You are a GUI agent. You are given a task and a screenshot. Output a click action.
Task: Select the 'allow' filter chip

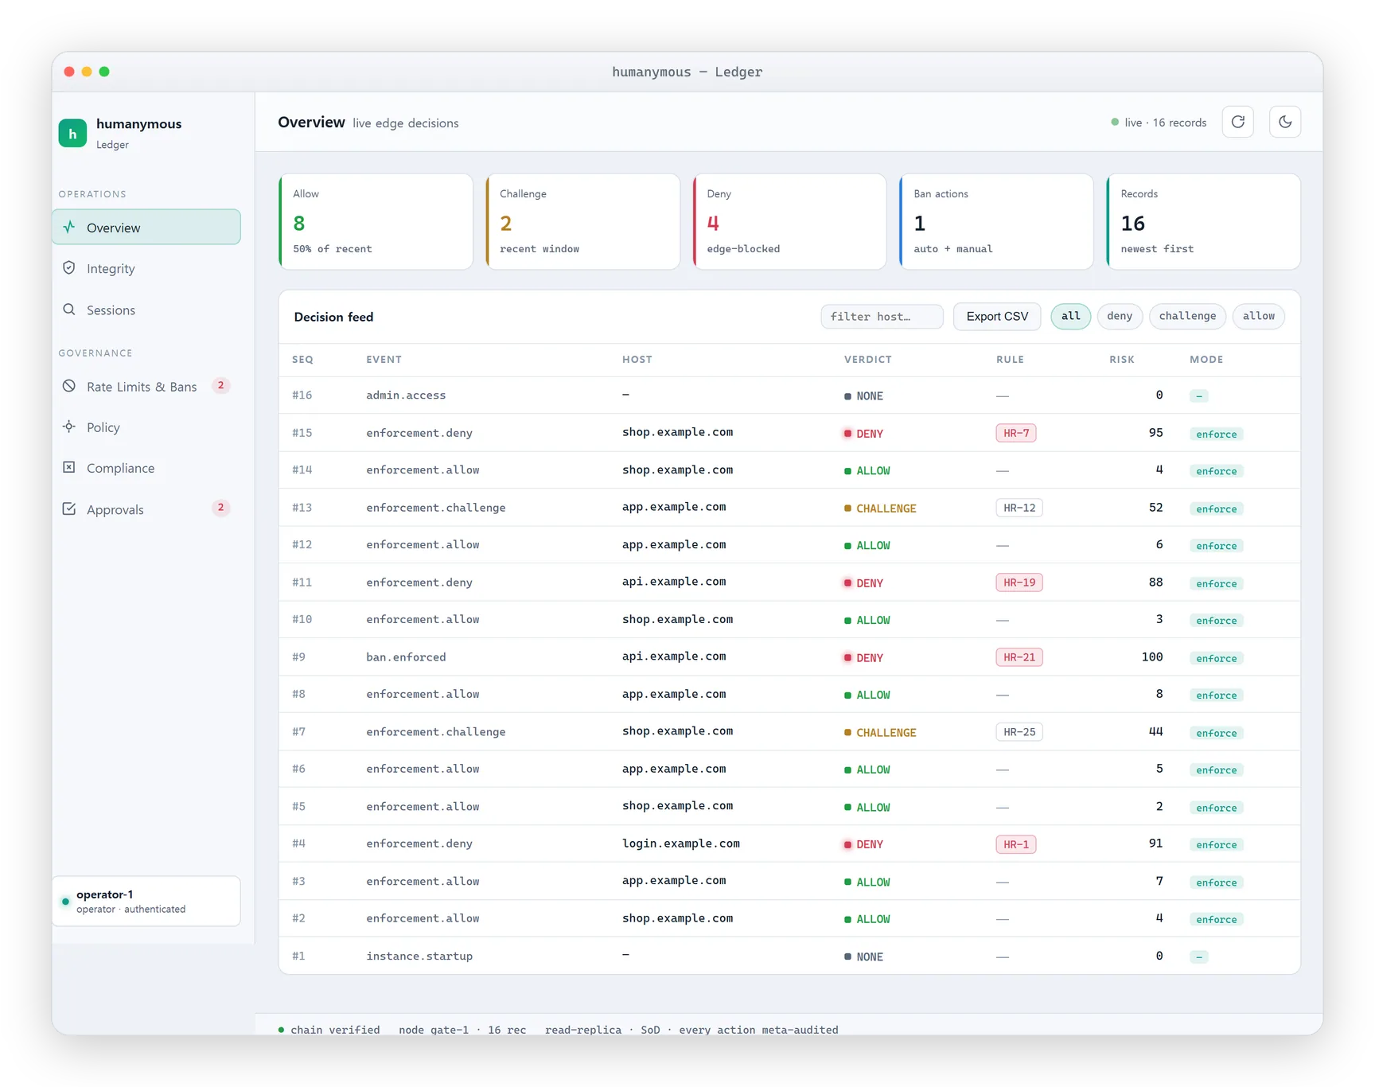1259,316
